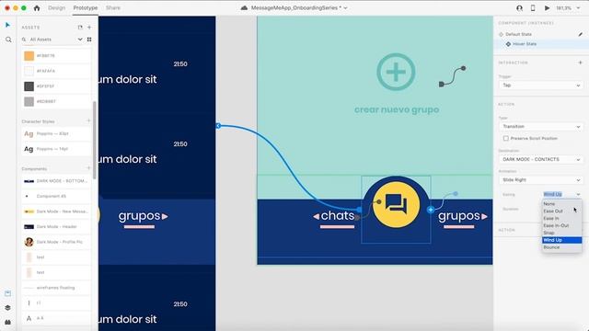This screenshot has height=331, width=589.
Task: Select the dark gray #5F5F5F swatch
Action: [29, 86]
